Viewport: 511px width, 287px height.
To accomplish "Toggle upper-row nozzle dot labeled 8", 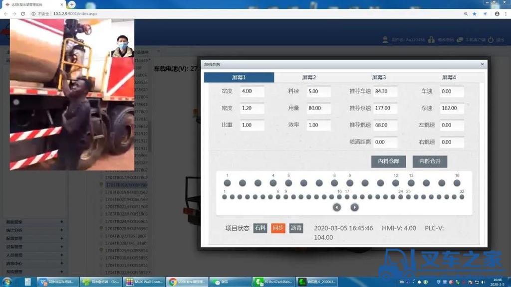I will tap(334, 183).
